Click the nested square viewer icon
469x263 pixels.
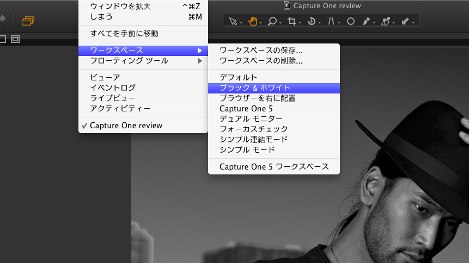click(15, 39)
